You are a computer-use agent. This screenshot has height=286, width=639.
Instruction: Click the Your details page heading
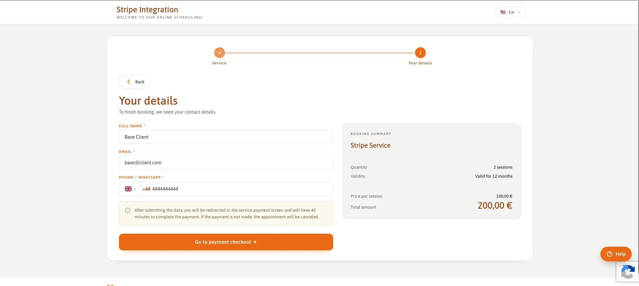tap(148, 101)
